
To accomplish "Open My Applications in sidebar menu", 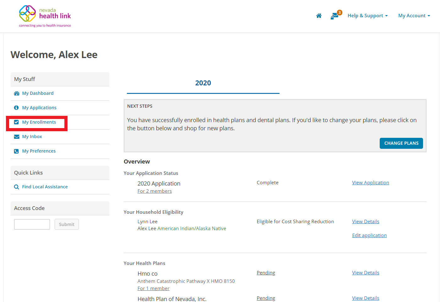I will (39, 108).
